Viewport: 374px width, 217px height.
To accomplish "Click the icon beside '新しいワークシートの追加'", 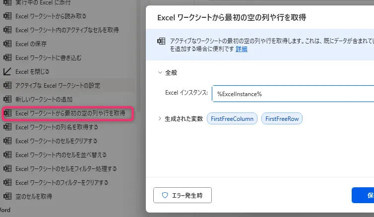I will tap(7, 99).
